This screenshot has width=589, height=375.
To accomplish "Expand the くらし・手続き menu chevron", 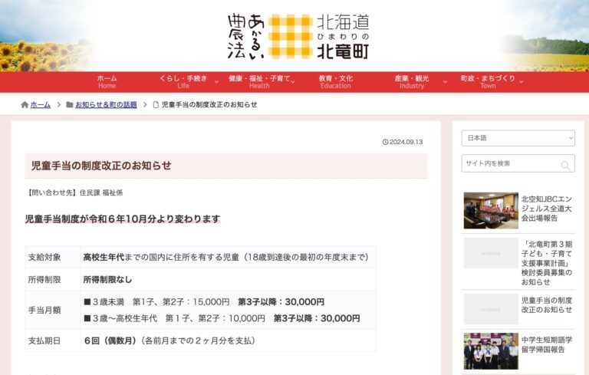I will 216,81.
